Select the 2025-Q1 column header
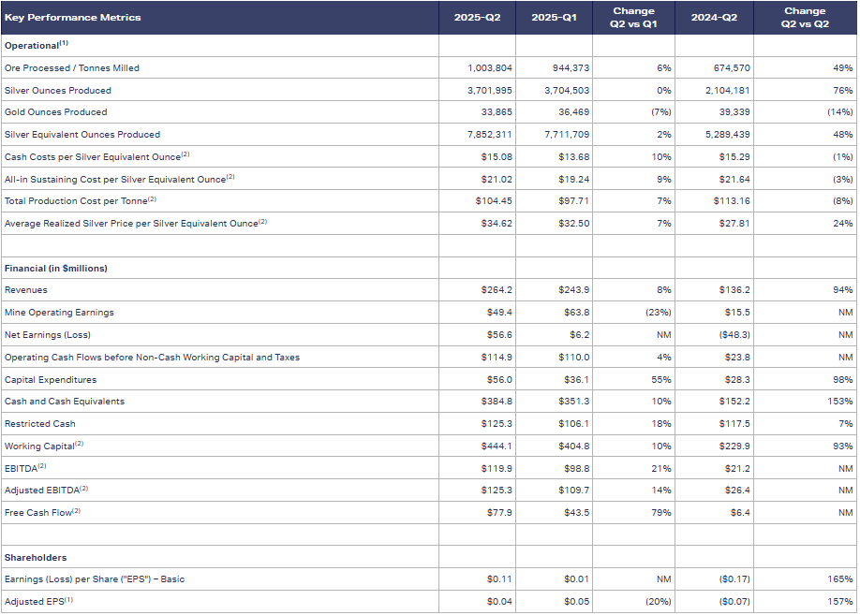 tap(553, 18)
